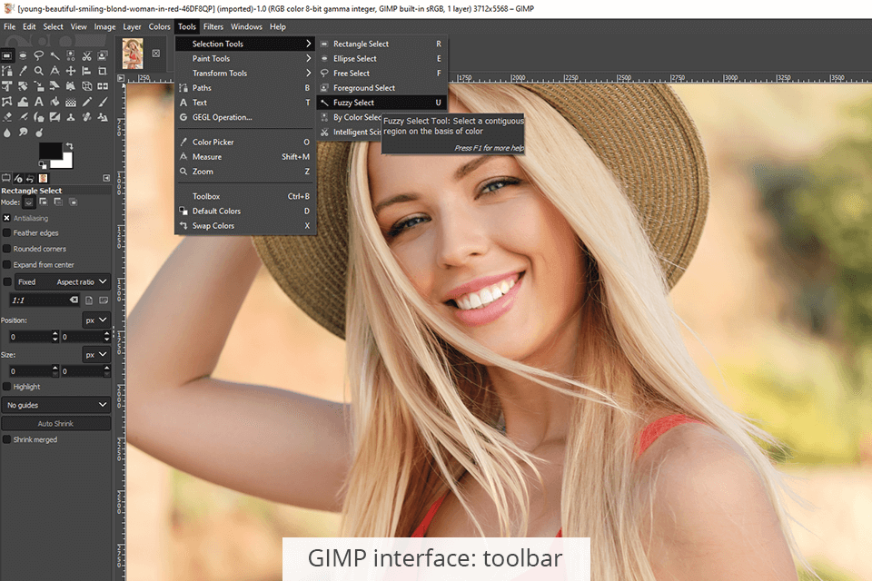Select the Paths tool toolbox icon

tap(6, 71)
